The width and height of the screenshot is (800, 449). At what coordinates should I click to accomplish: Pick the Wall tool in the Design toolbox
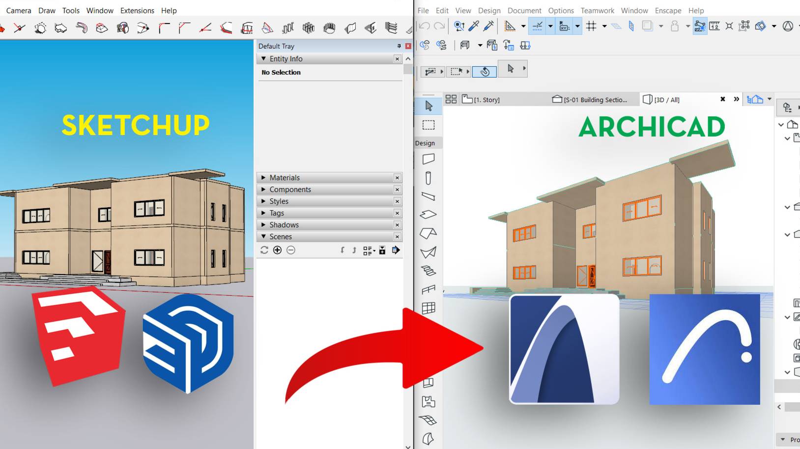coord(429,159)
